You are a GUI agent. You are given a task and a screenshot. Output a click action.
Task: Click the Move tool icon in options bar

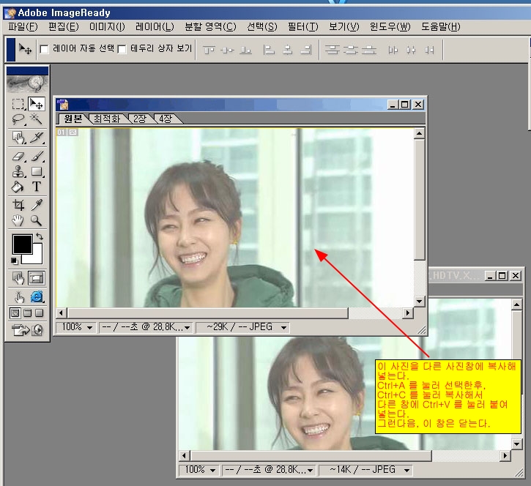[x=25, y=50]
